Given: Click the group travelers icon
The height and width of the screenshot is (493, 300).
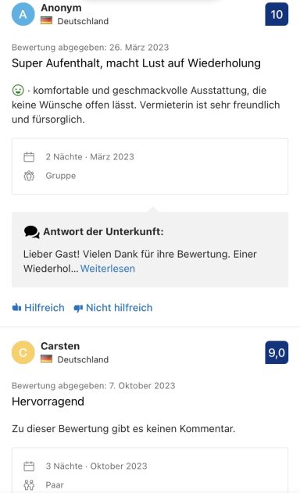Looking at the screenshot, I should [29, 176].
